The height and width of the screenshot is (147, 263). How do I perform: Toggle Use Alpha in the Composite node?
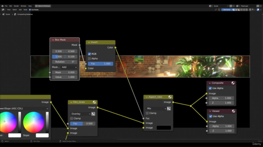(x=210, y=88)
